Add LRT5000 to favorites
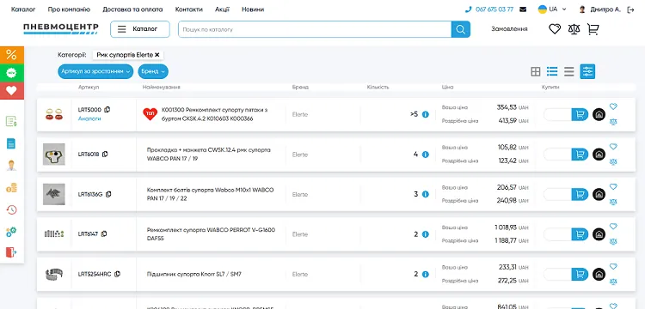This screenshot has width=645, height=309. click(613, 106)
